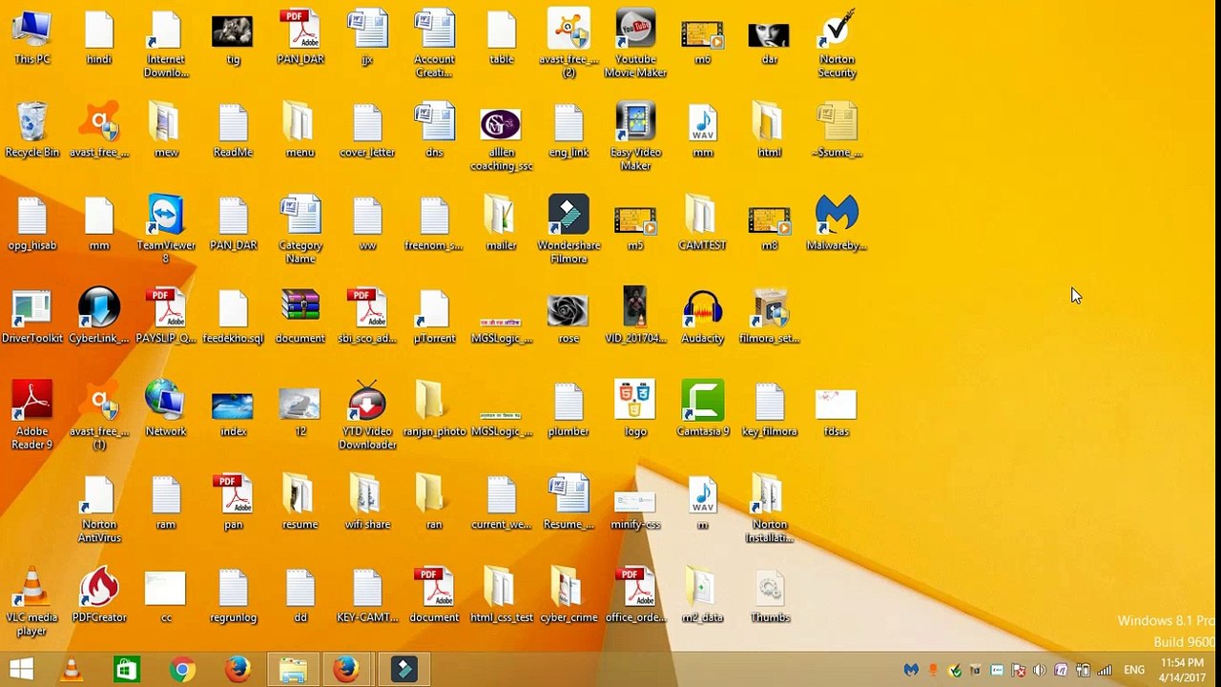This screenshot has height=687, width=1221.
Task: Select the cyber_crime folder
Action: click(569, 594)
